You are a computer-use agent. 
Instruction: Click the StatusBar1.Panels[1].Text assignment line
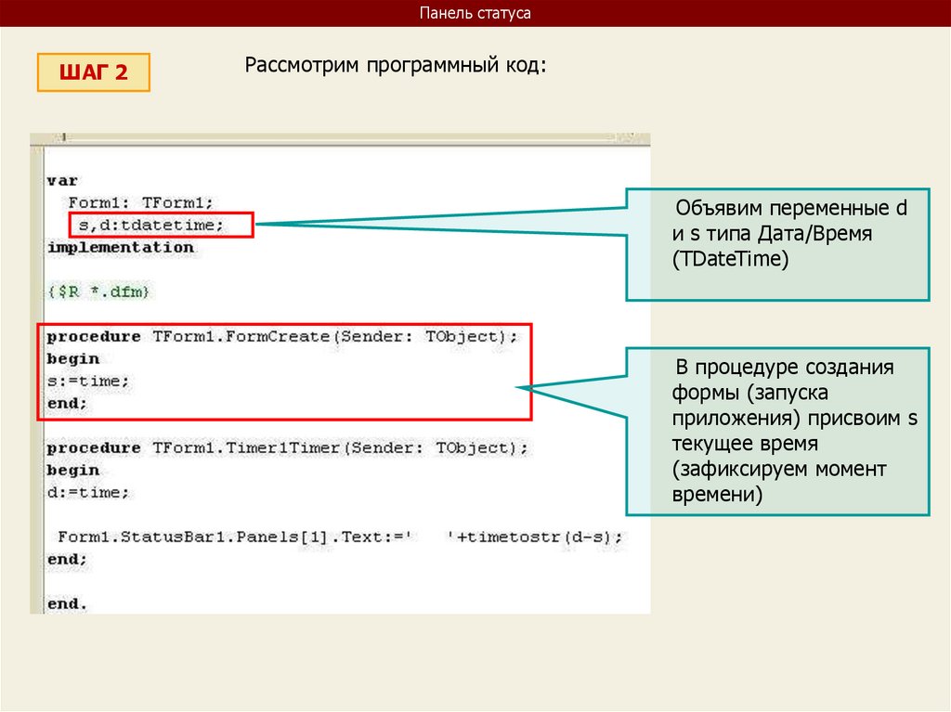tap(340, 537)
